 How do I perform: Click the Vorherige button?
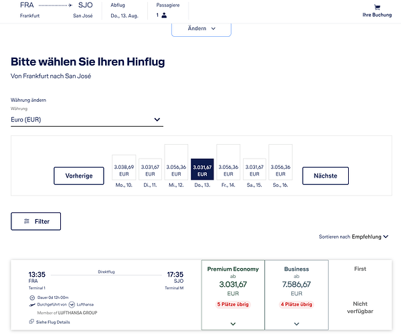tap(79, 176)
